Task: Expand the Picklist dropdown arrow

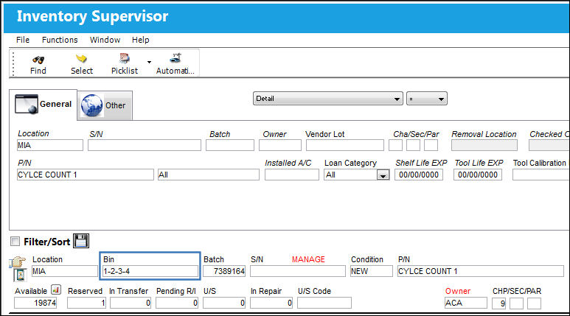Action: tap(149, 62)
